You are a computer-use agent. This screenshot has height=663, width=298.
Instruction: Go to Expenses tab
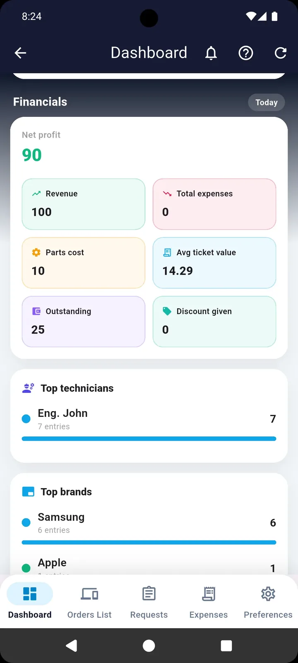point(209,601)
